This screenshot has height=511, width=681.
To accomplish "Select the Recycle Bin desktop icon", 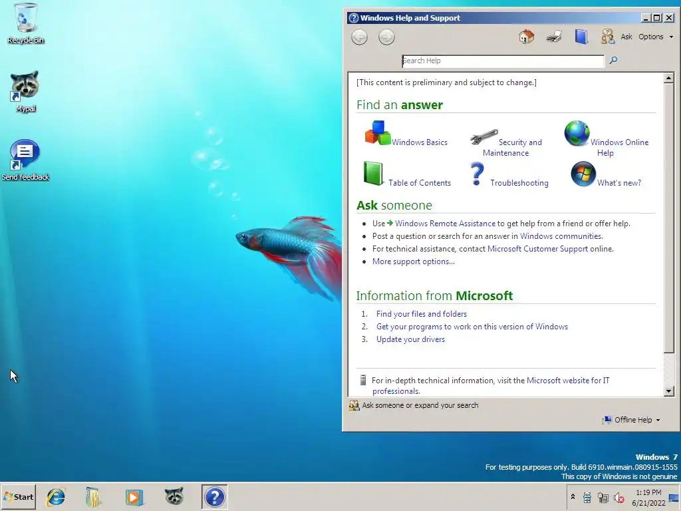I will (x=26, y=24).
